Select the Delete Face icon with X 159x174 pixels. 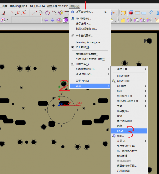coord(149,20)
